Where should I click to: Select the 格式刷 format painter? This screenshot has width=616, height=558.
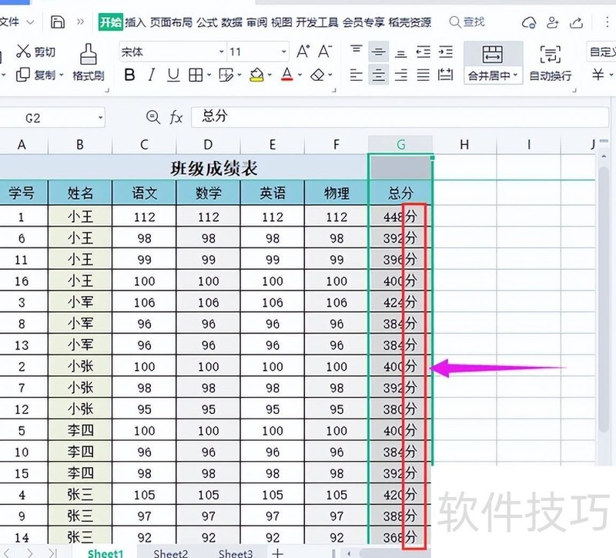tap(89, 62)
